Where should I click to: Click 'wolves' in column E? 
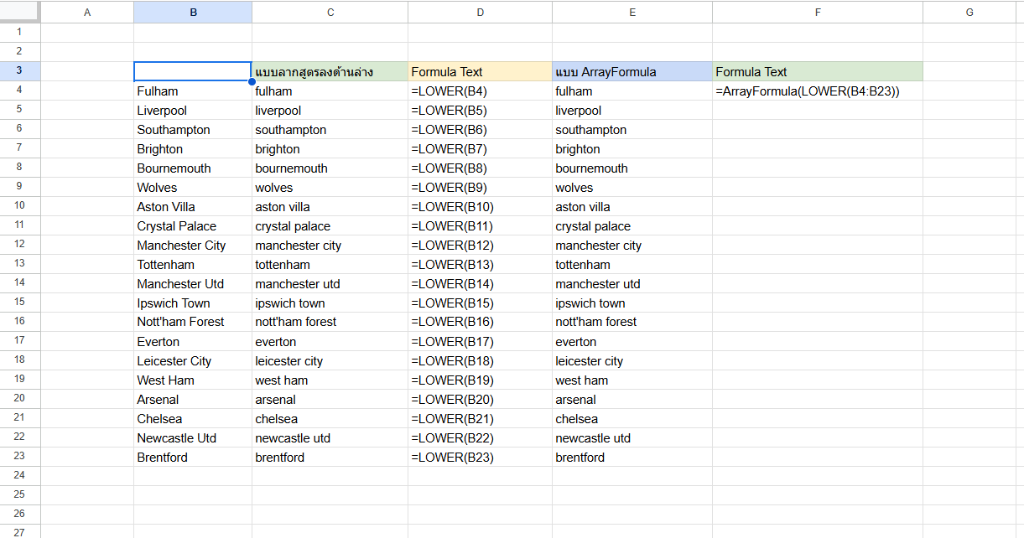point(632,187)
